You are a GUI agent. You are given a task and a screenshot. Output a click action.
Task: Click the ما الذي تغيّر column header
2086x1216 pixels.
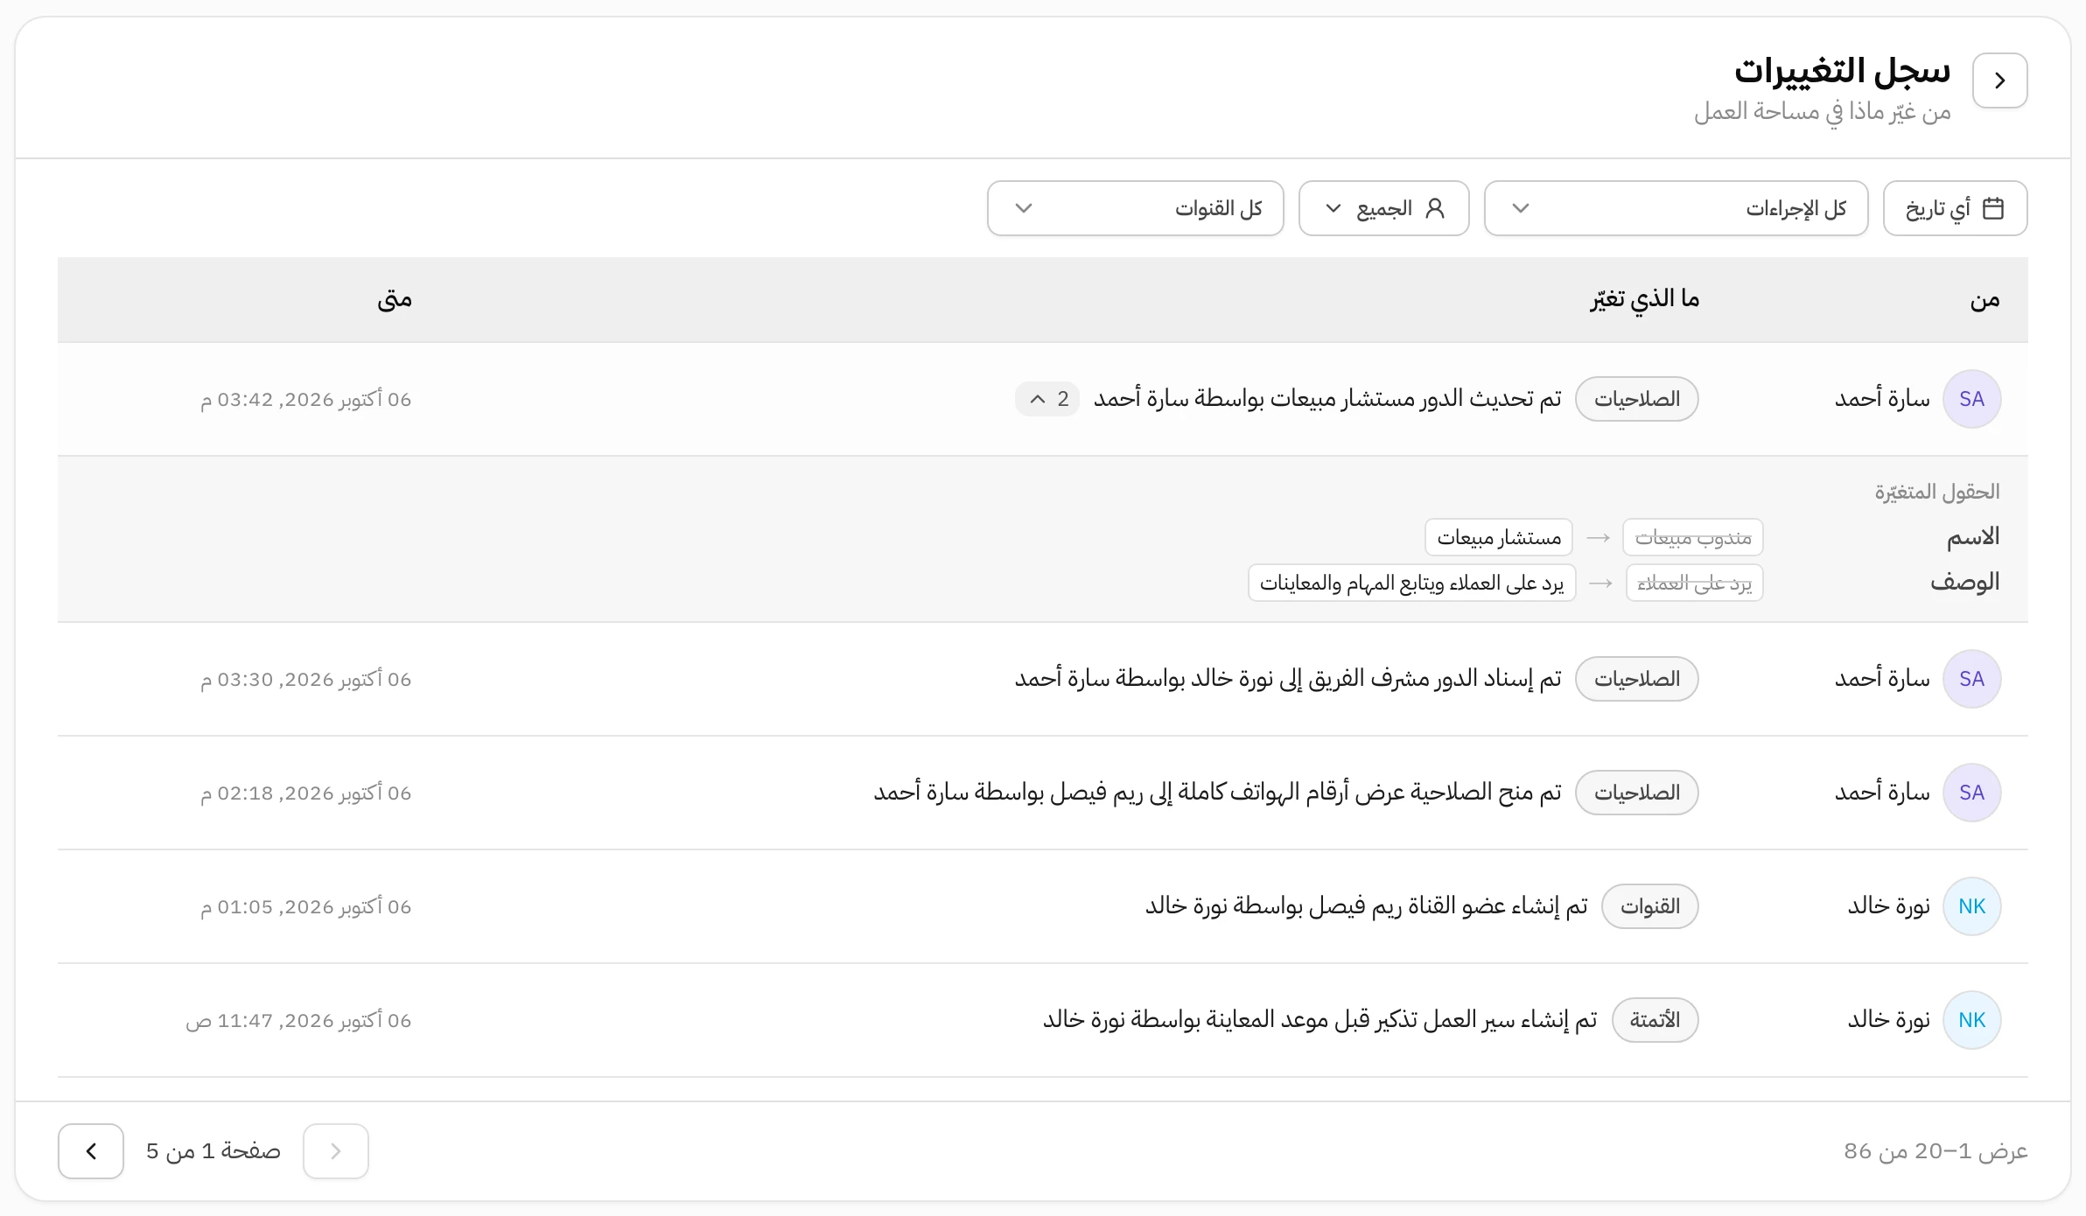(x=1645, y=300)
